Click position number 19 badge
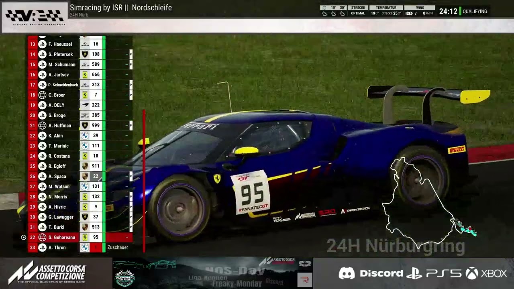 [x=33, y=105]
